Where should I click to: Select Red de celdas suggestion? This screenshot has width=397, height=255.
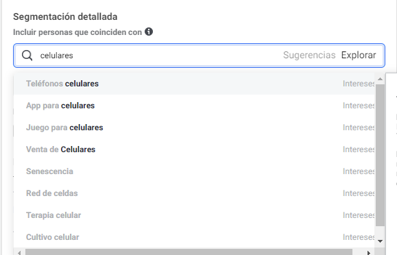tap(194, 193)
